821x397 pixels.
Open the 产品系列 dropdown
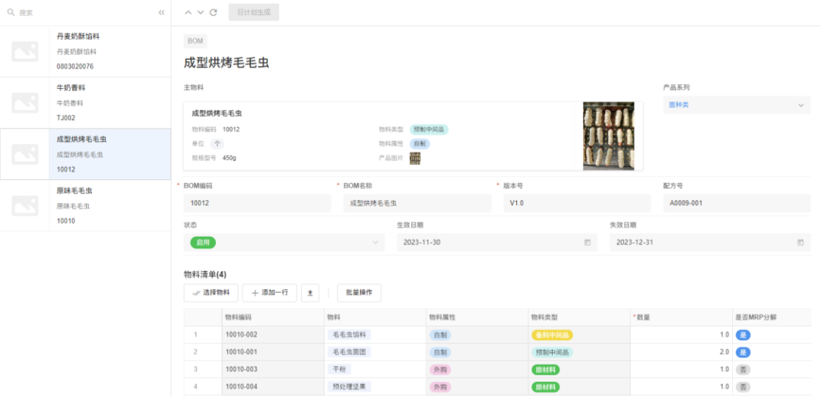736,105
